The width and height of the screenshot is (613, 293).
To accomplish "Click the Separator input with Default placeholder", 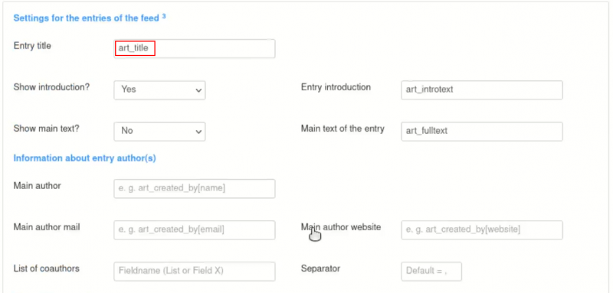I will pyautogui.click(x=431, y=271).
